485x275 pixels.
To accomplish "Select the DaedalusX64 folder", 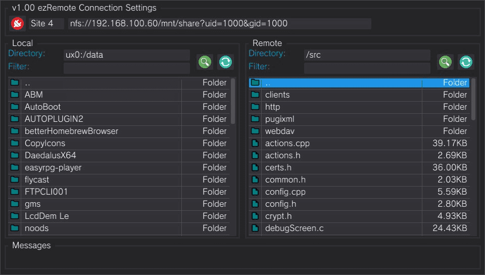I will coord(51,155).
